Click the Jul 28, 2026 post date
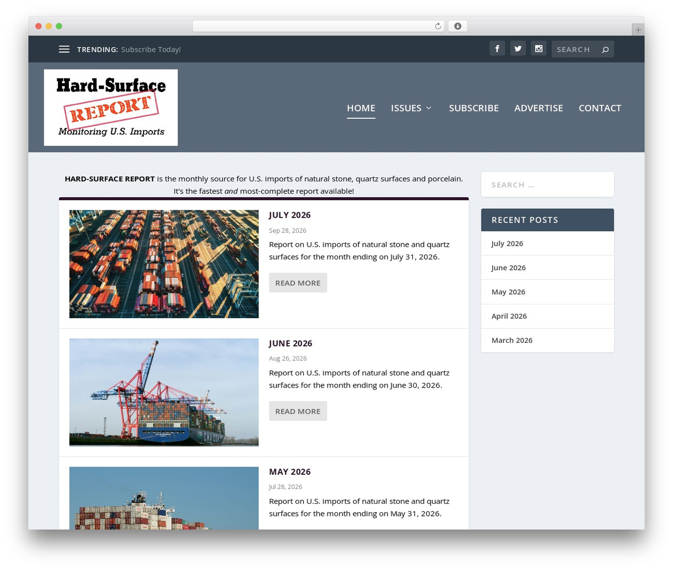 click(x=285, y=487)
